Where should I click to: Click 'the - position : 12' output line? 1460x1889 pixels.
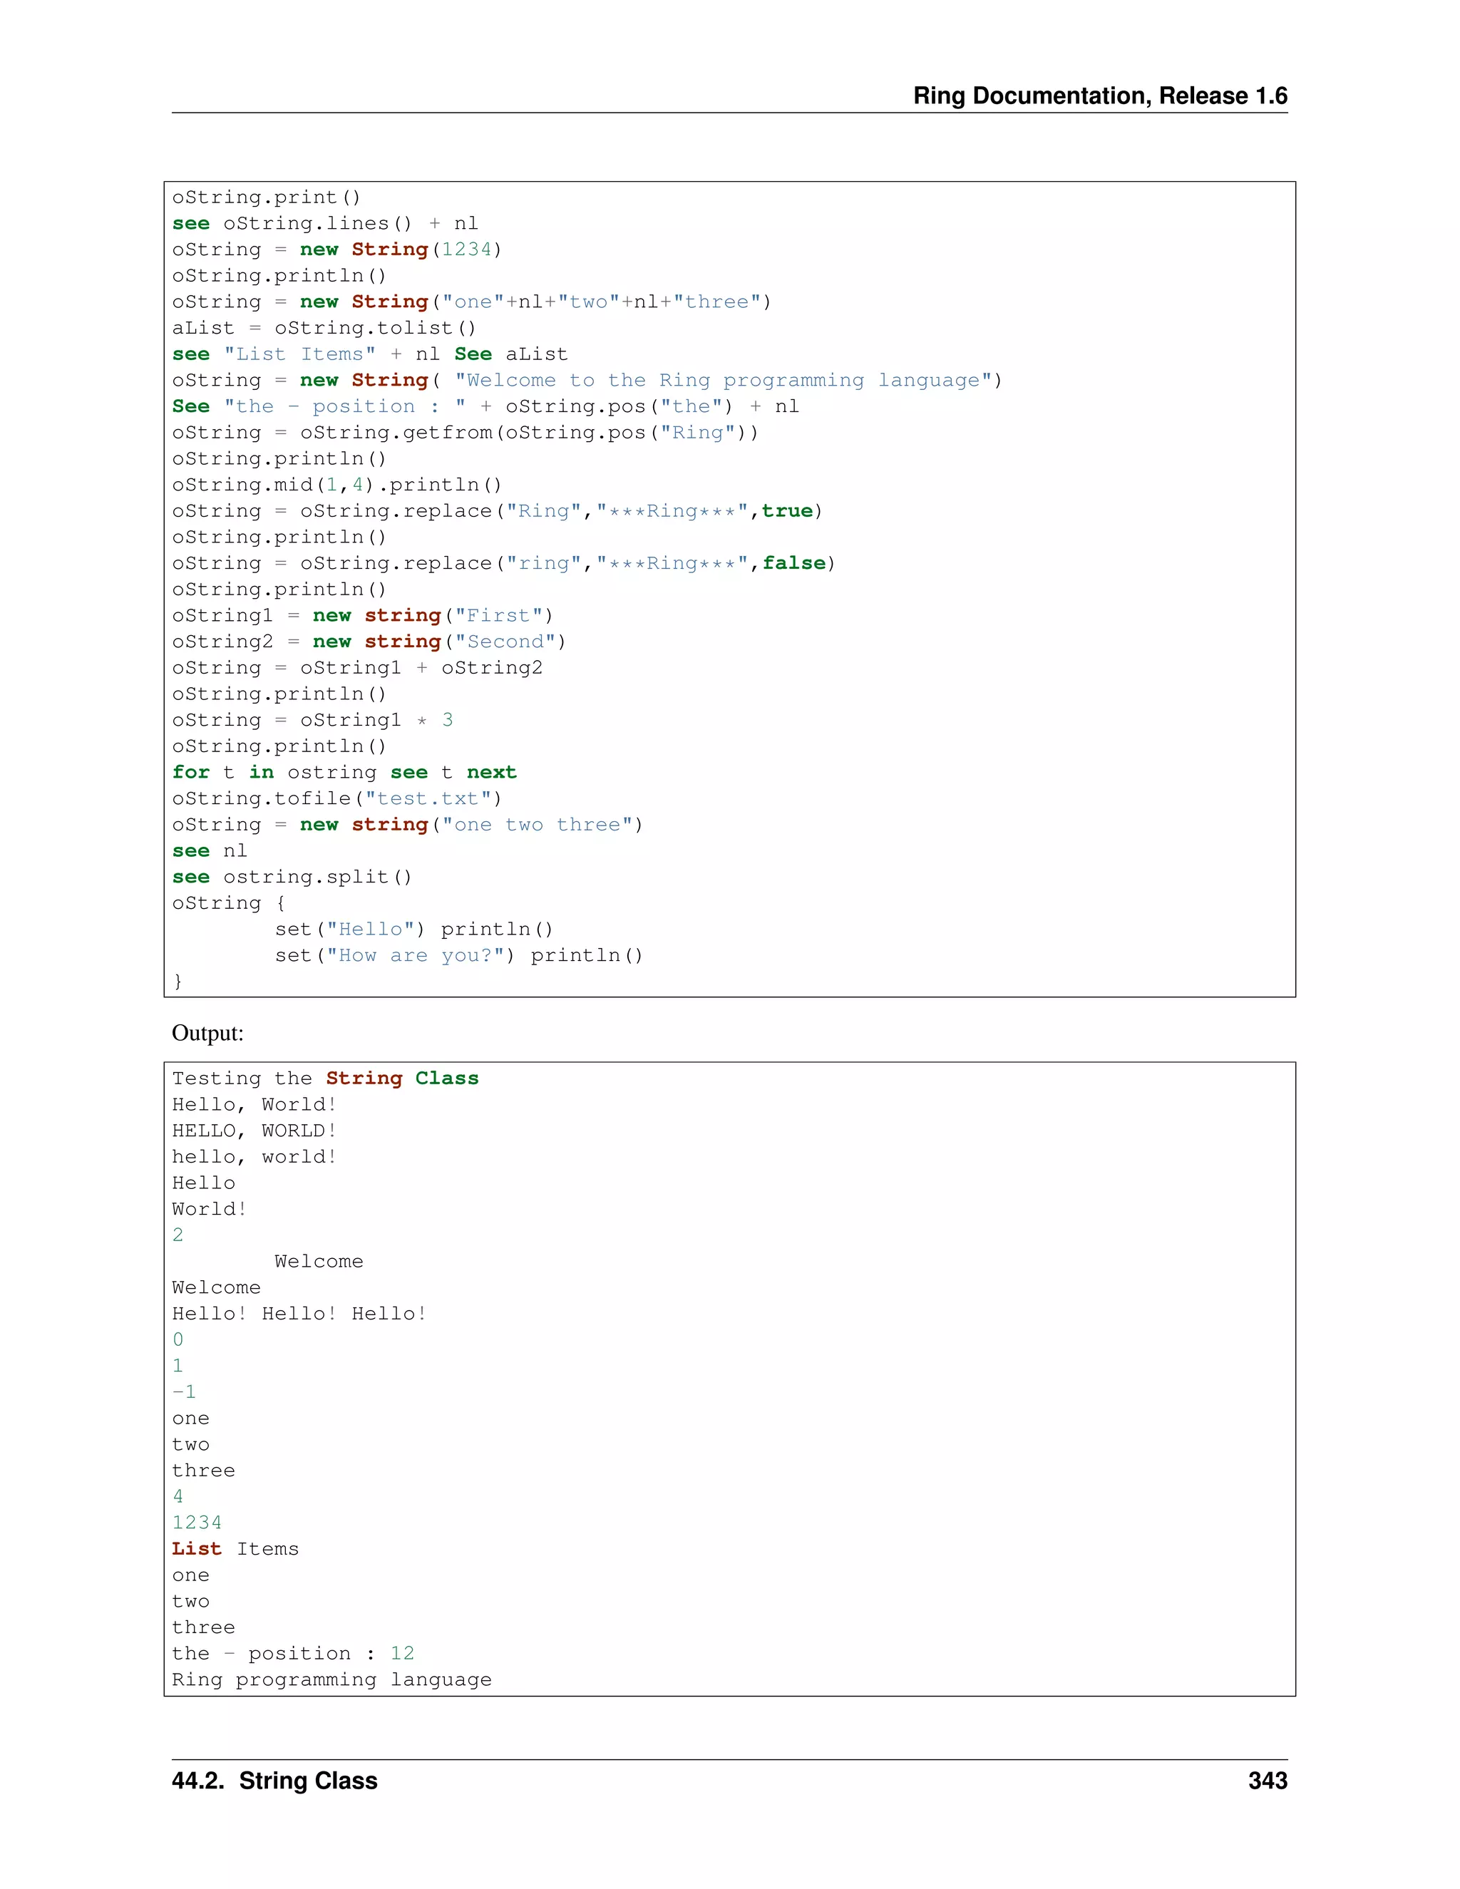[292, 1653]
